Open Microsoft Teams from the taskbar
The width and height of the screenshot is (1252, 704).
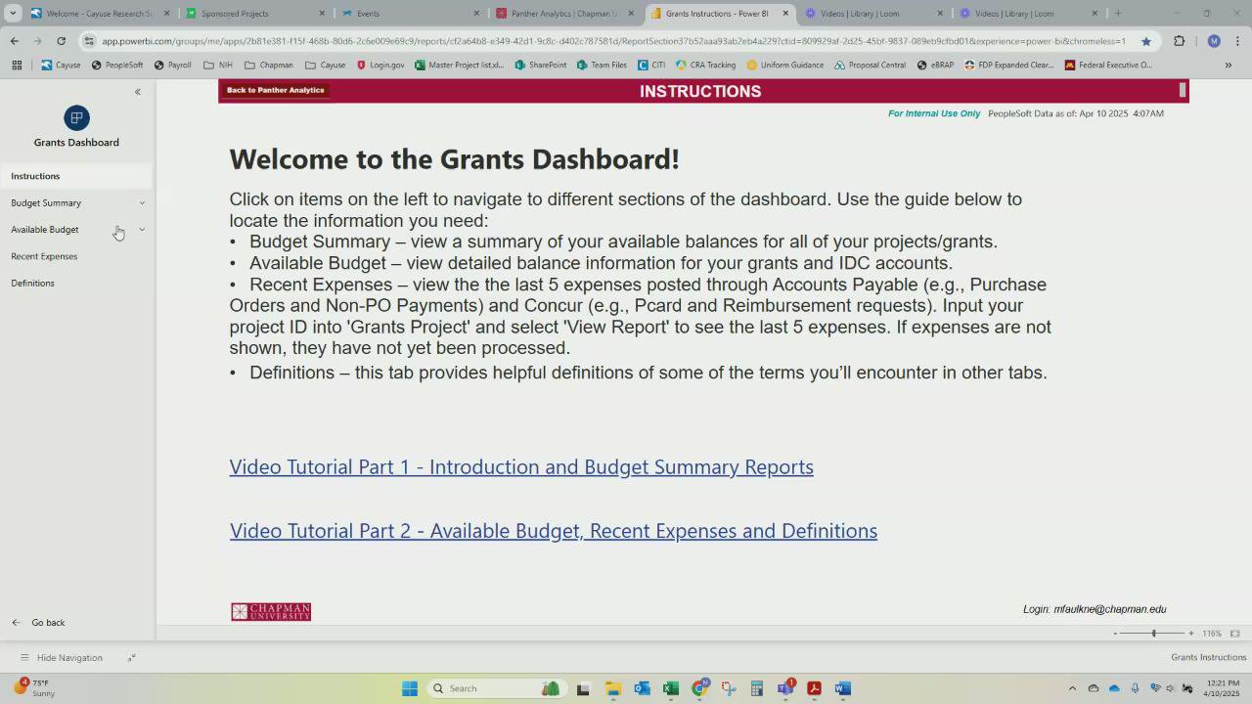click(x=785, y=688)
